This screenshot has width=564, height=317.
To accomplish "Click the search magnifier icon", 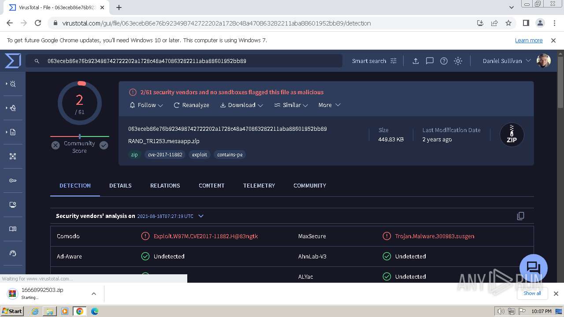I will [x=37, y=61].
